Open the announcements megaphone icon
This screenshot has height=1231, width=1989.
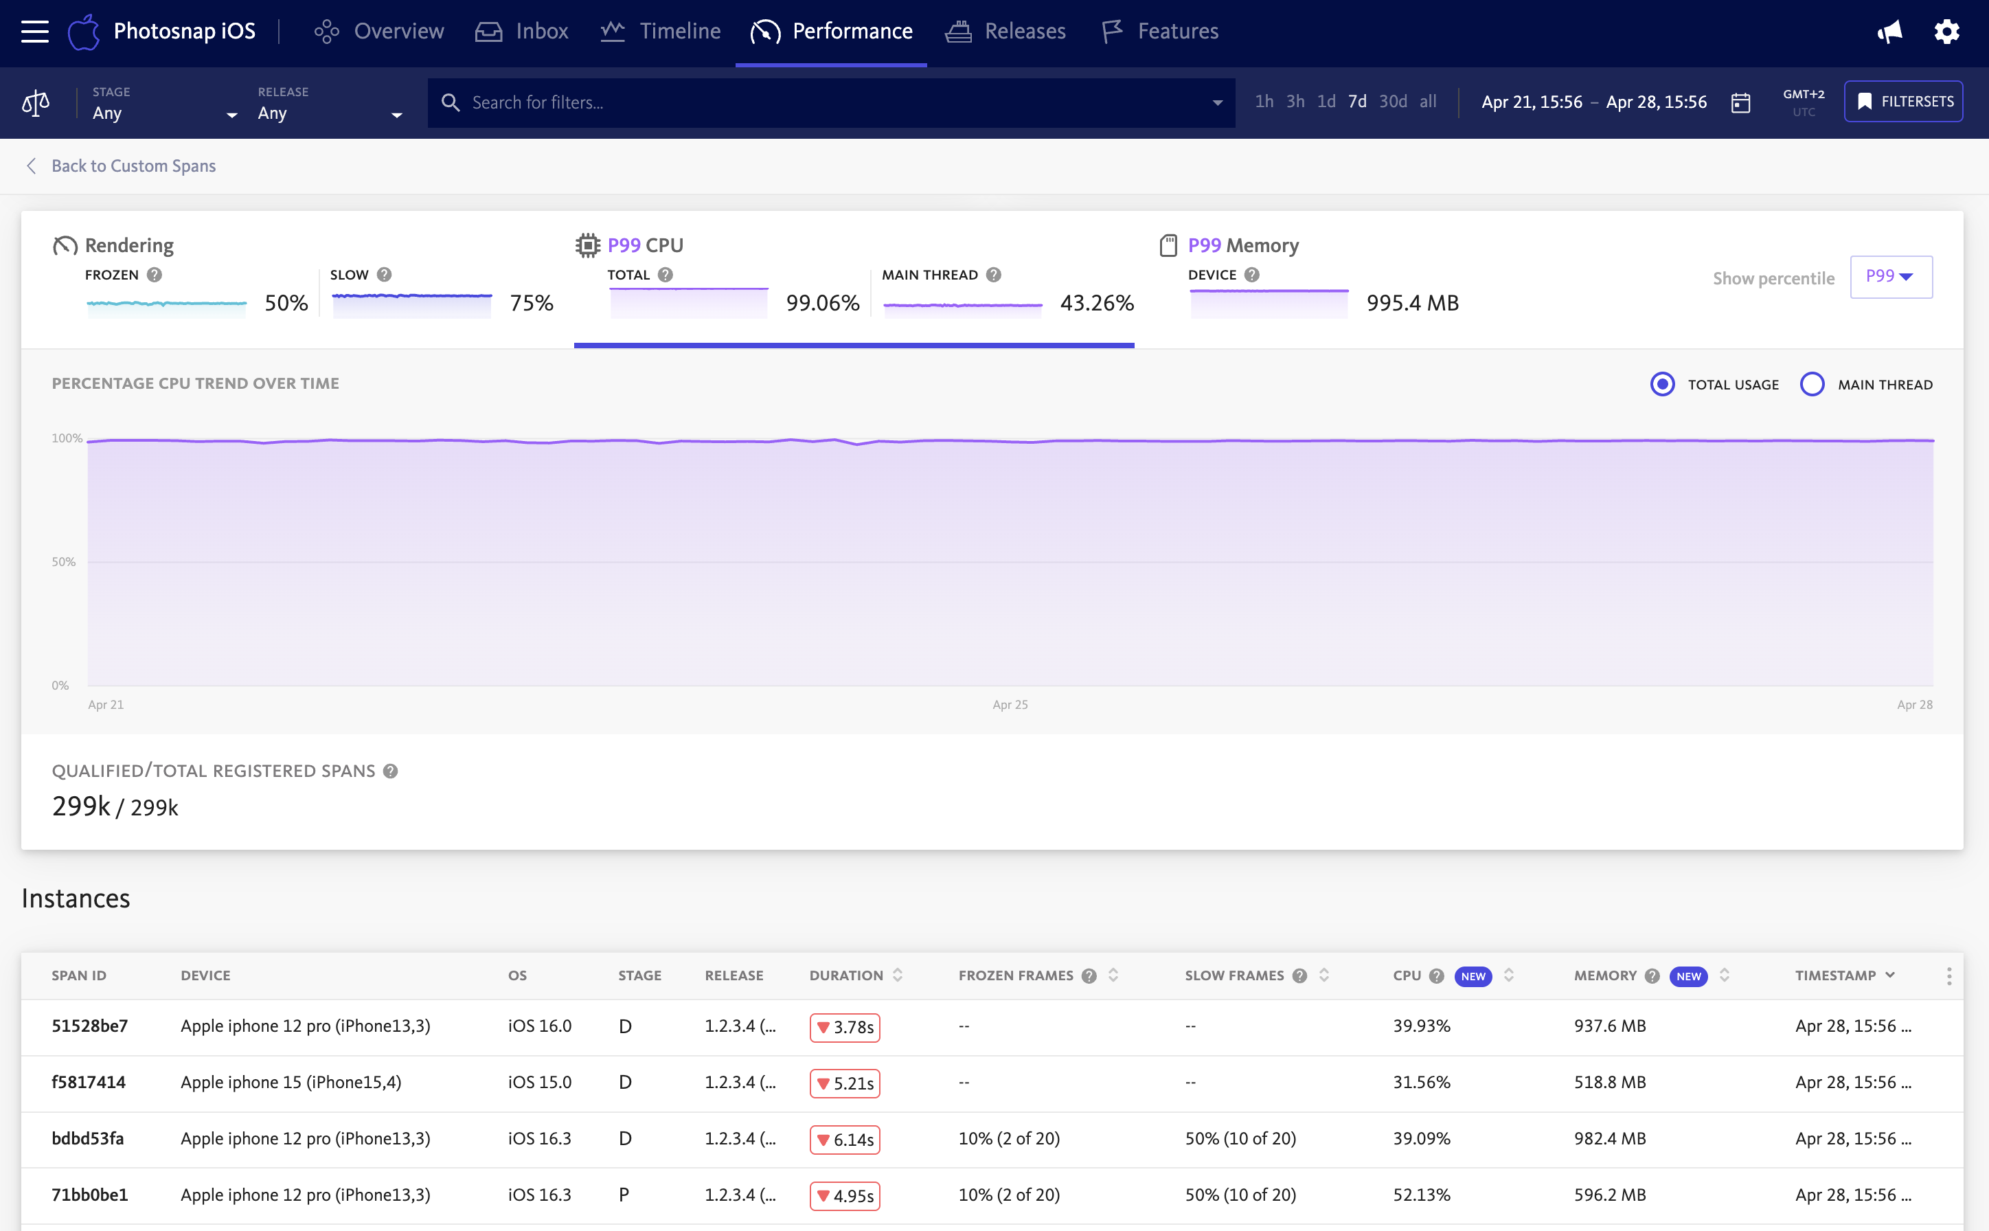point(1889,32)
